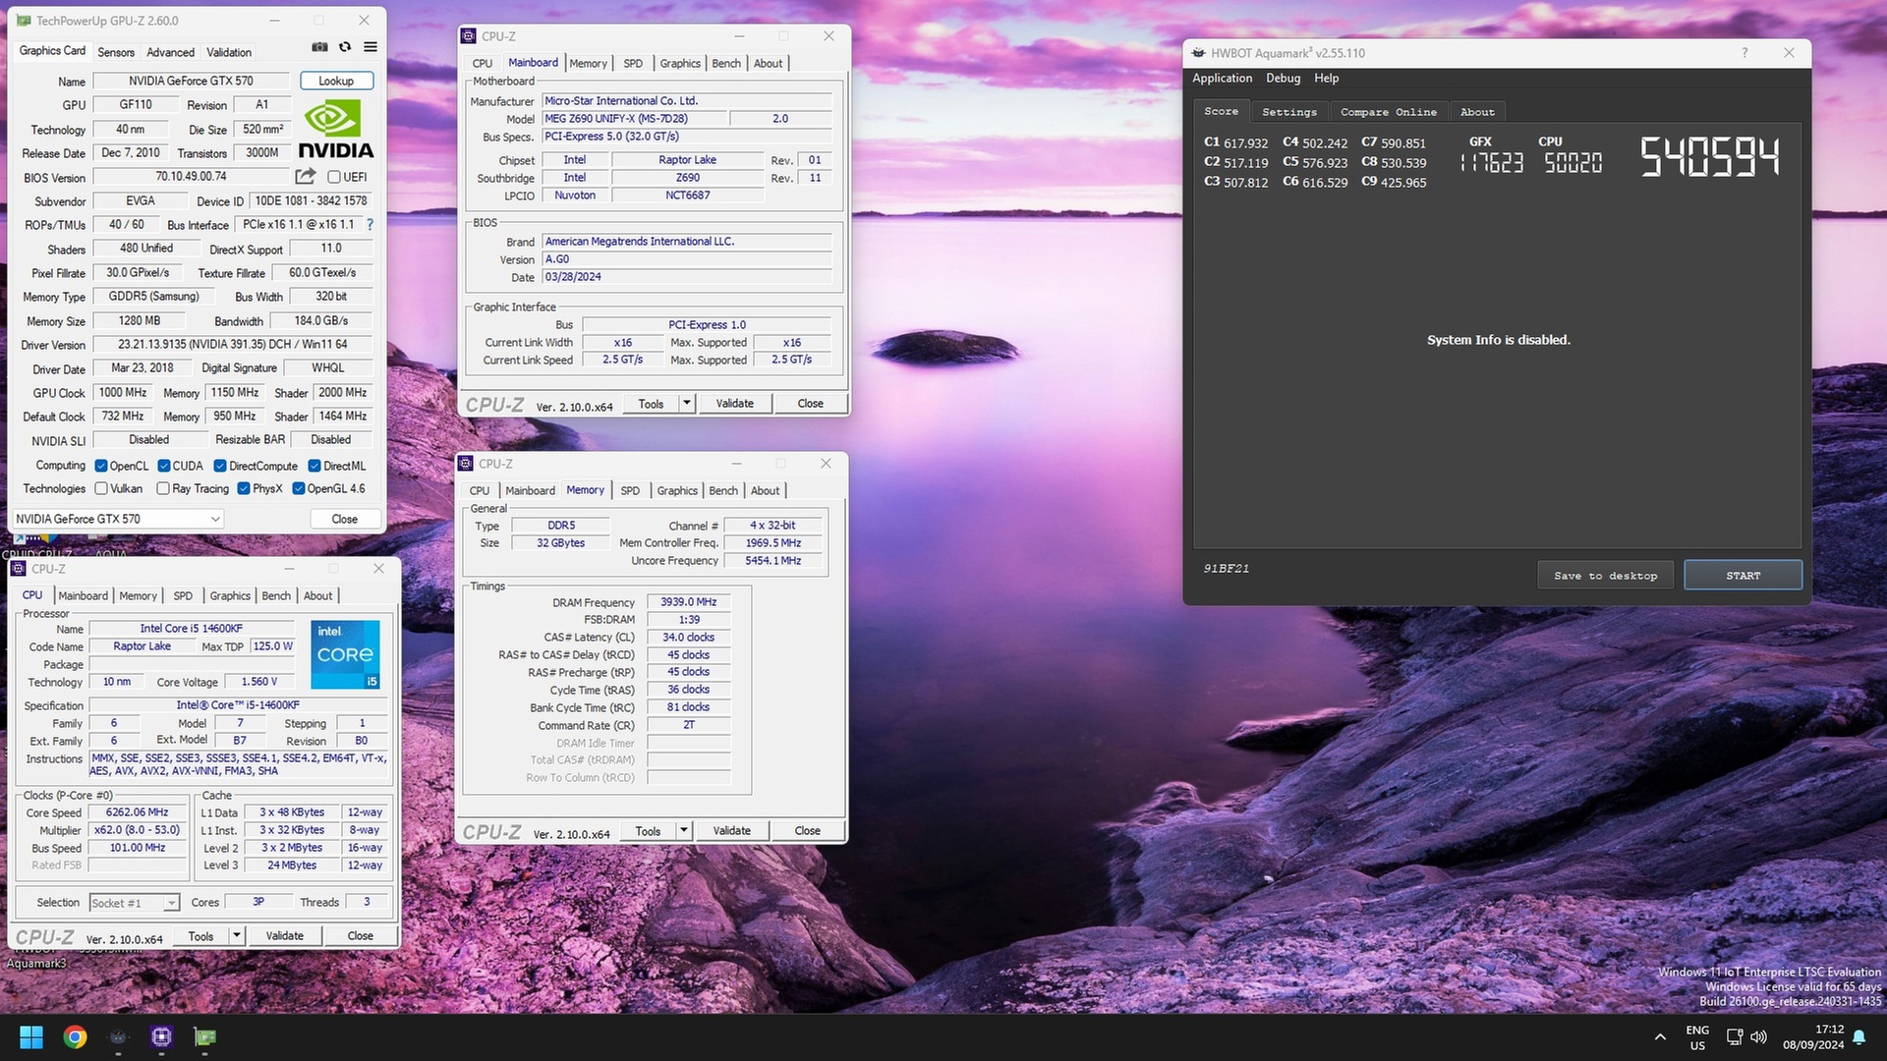Toggle the DirectCompute checkbox
Screen dimensions: 1887x1061
coord(220,466)
